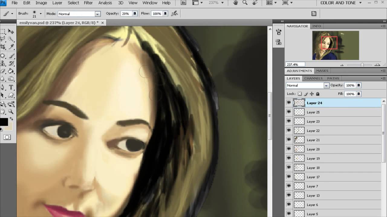Click the Navigator preview thumbnail

click(x=336, y=45)
